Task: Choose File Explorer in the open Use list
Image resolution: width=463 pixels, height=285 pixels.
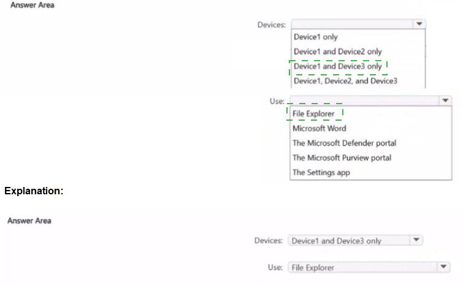Action: [x=314, y=114]
